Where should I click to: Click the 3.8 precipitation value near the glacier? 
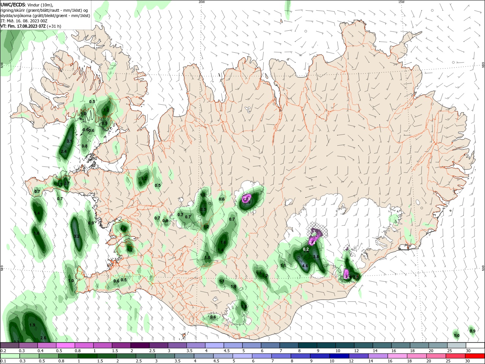(316, 257)
